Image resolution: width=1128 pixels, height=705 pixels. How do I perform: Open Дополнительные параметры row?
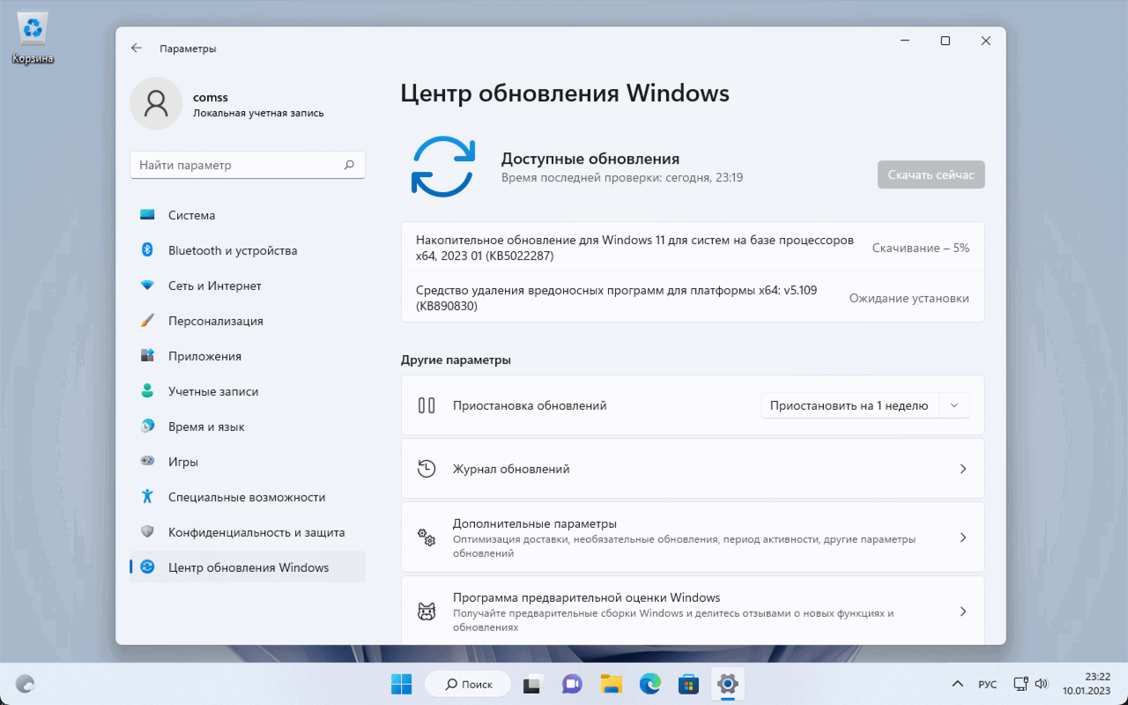(693, 538)
